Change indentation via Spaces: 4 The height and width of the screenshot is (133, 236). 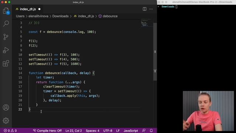93,130
